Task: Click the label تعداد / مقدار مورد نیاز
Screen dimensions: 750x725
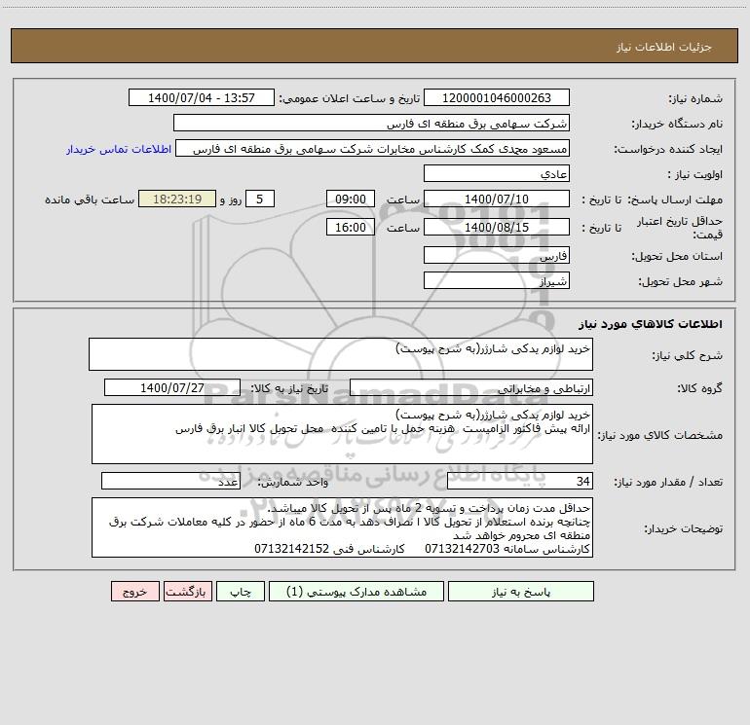Action: point(668,482)
